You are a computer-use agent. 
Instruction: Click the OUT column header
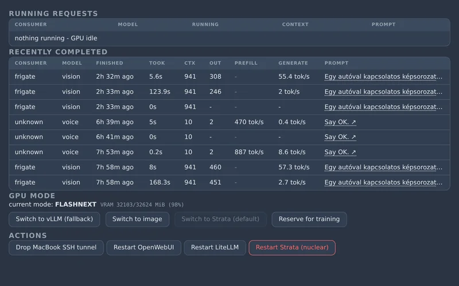tap(215, 63)
